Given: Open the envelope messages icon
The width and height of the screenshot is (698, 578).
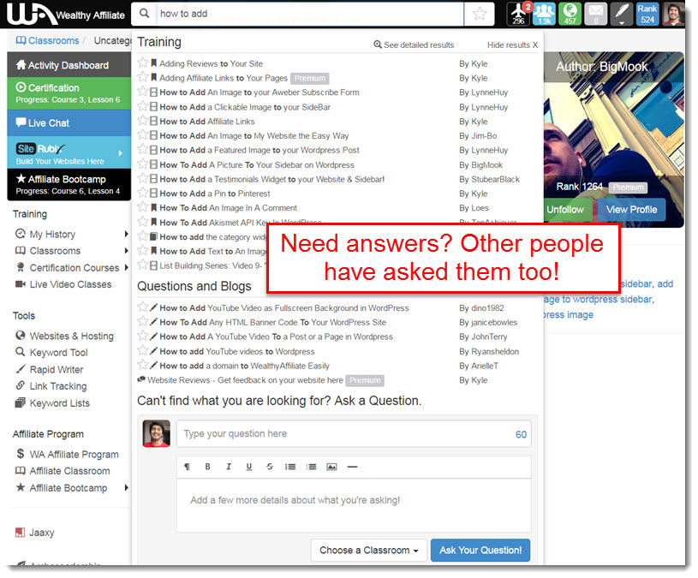Looking at the screenshot, I should point(595,14).
